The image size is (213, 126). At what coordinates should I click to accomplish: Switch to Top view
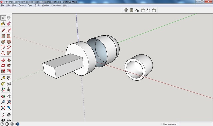click(131, 10)
